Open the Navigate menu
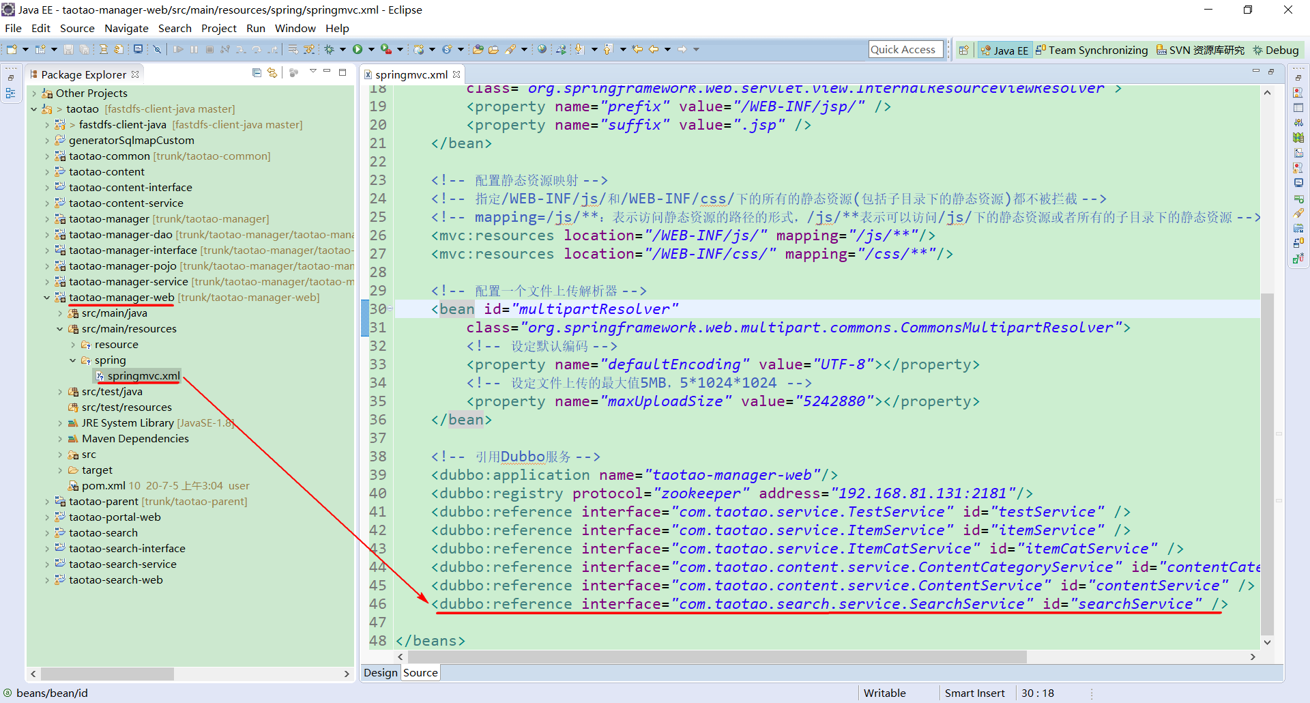Image resolution: width=1310 pixels, height=703 pixels. tap(126, 28)
